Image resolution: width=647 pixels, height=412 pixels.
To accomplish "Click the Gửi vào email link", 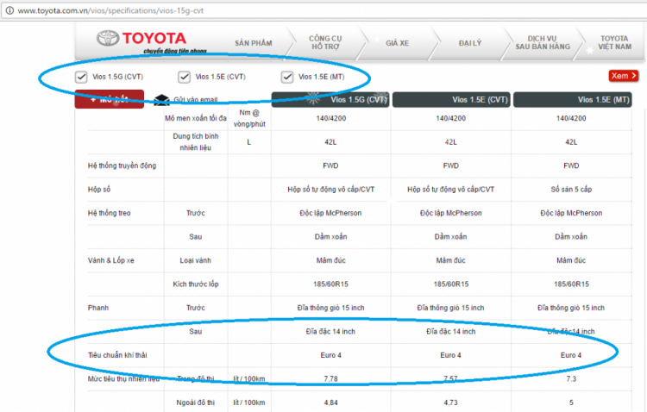I will pyautogui.click(x=196, y=100).
